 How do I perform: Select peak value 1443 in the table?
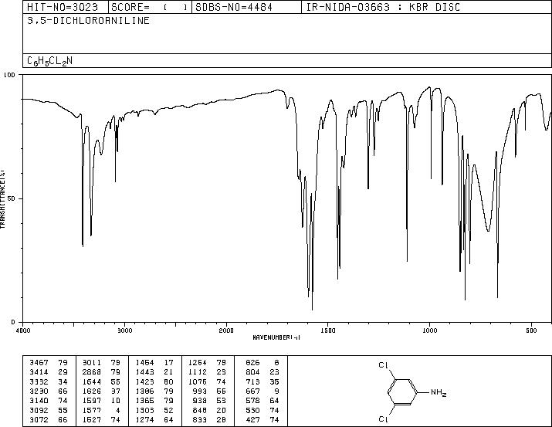(144, 371)
